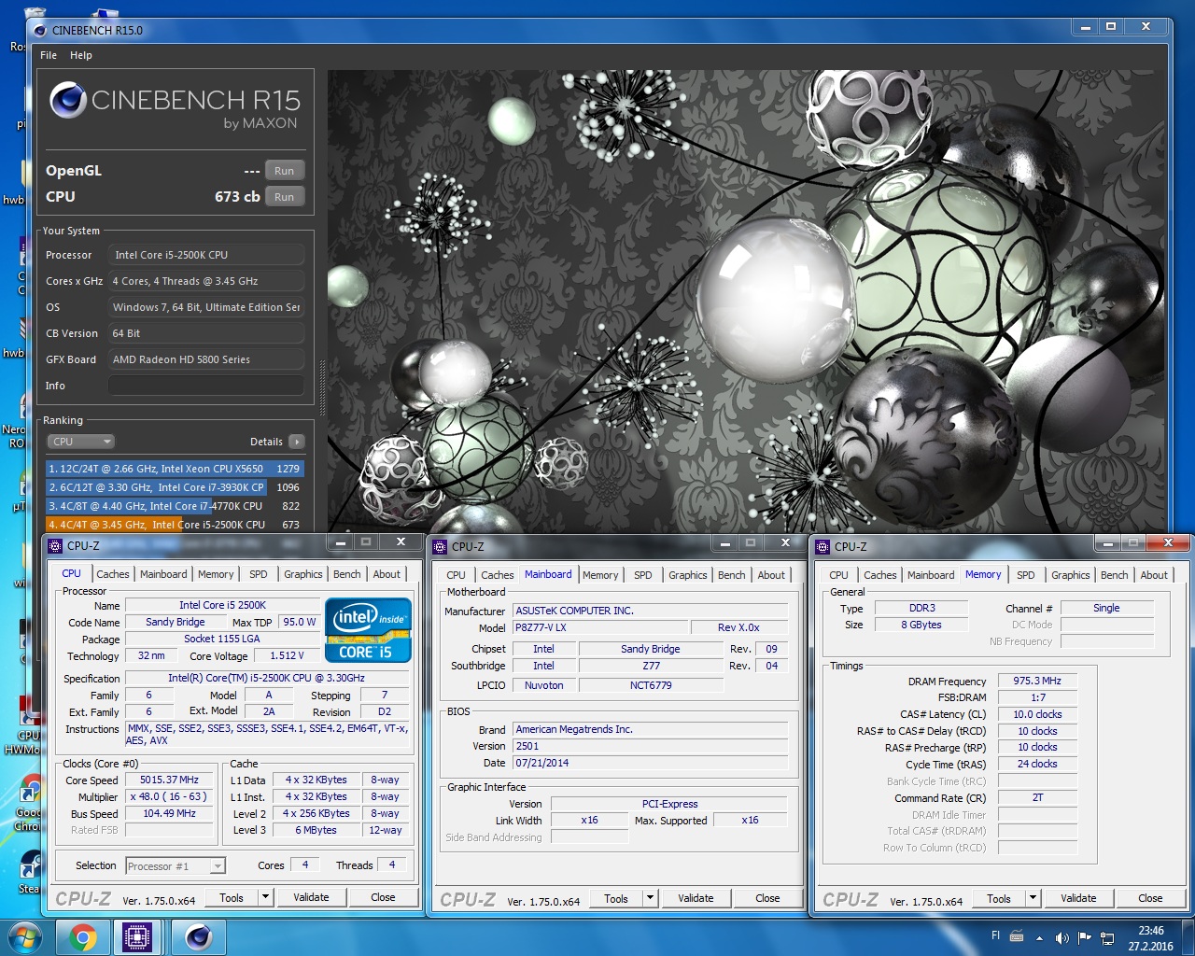Image resolution: width=1195 pixels, height=956 pixels.
Task: Click the Cinebench title bar icon
Action: pyautogui.click(x=40, y=30)
